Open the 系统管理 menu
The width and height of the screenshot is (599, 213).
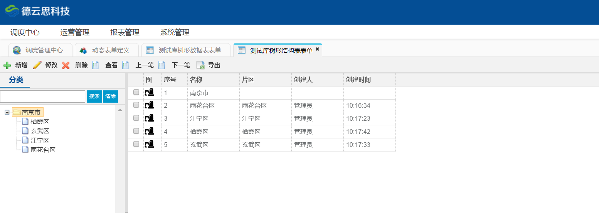[x=175, y=33]
